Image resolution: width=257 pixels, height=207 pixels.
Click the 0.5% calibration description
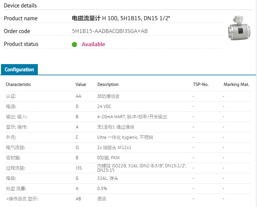pos(102,188)
